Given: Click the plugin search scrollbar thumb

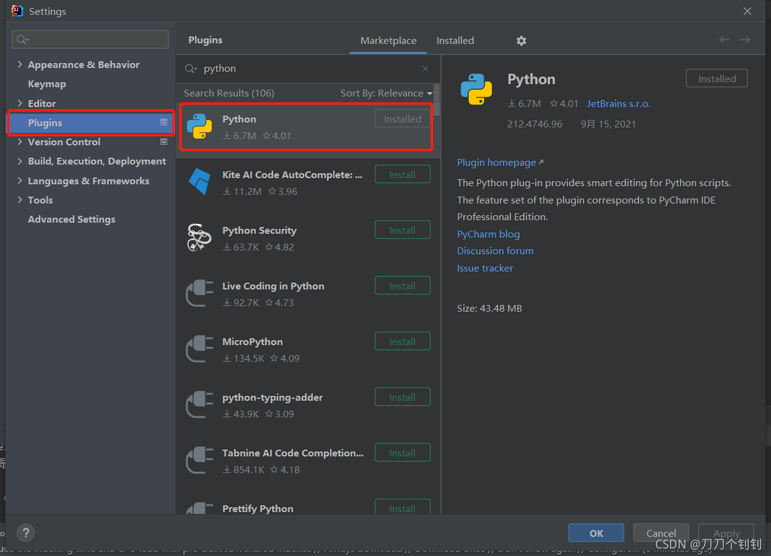Looking at the screenshot, I should 437,100.
